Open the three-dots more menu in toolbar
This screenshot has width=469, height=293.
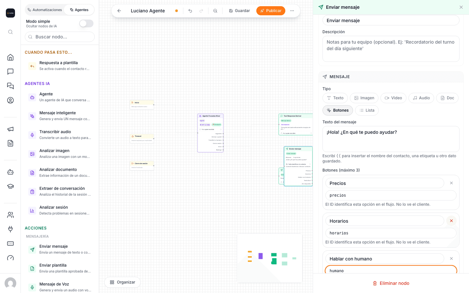pyautogui.click(x=292, y=11)
